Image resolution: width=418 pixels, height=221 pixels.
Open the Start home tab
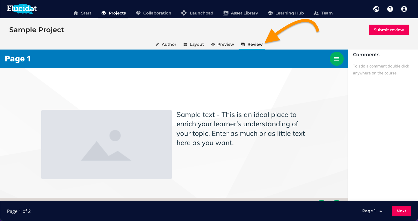click(82, 13)
